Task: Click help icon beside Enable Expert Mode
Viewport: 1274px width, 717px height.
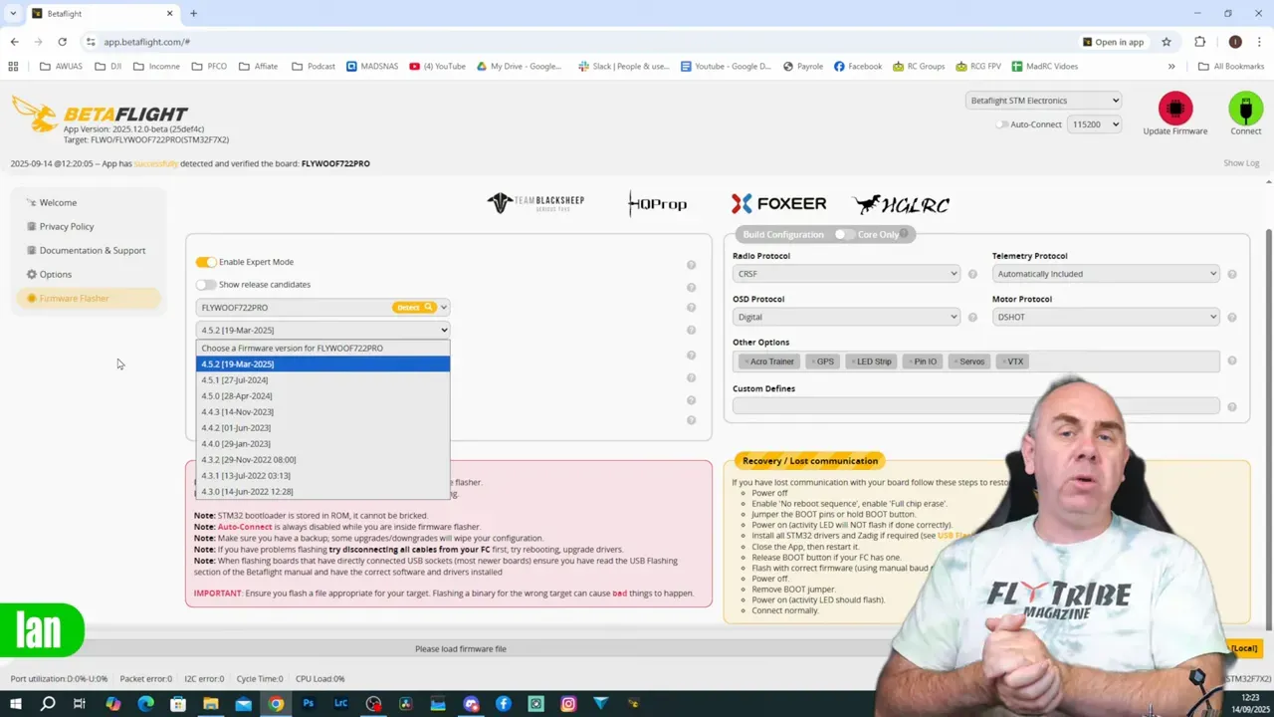Action: pos(691,265)
